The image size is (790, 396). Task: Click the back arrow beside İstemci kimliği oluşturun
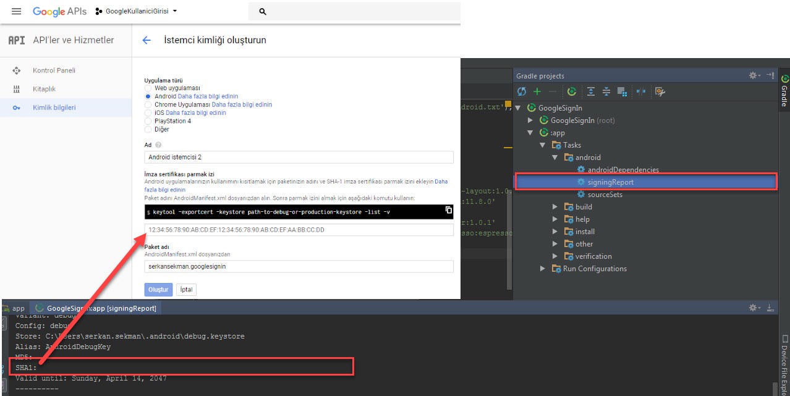click(x=147, y=40)
